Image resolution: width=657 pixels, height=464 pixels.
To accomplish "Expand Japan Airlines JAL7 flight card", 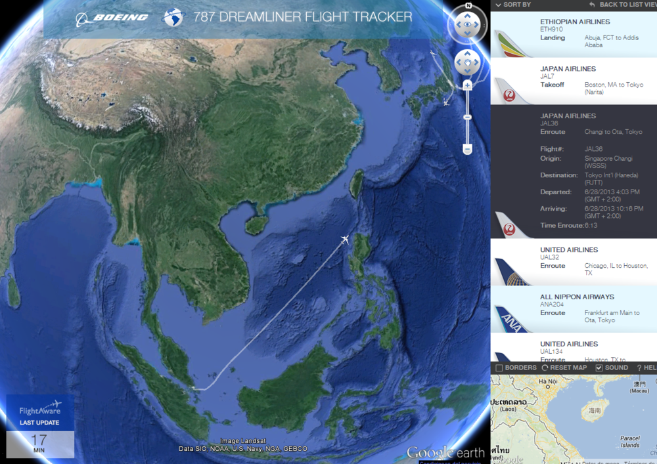I will pos(574,81).
